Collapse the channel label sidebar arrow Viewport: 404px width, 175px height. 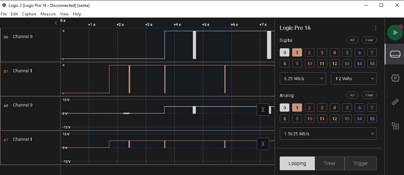[56, 23]
